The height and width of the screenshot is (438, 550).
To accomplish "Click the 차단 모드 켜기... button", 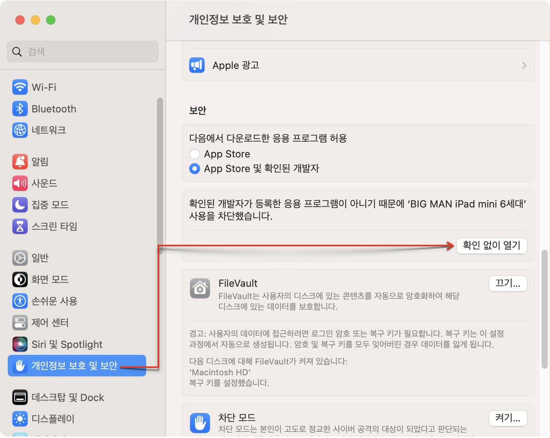I will point(508,418).
